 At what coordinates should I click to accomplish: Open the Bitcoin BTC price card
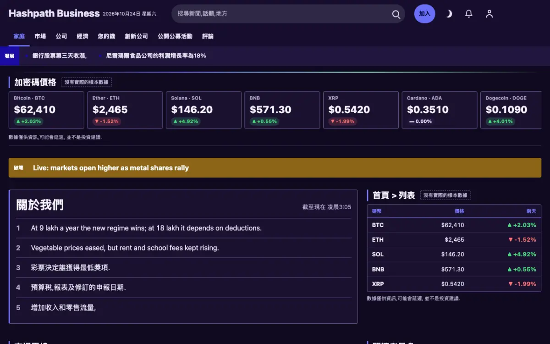46,110
